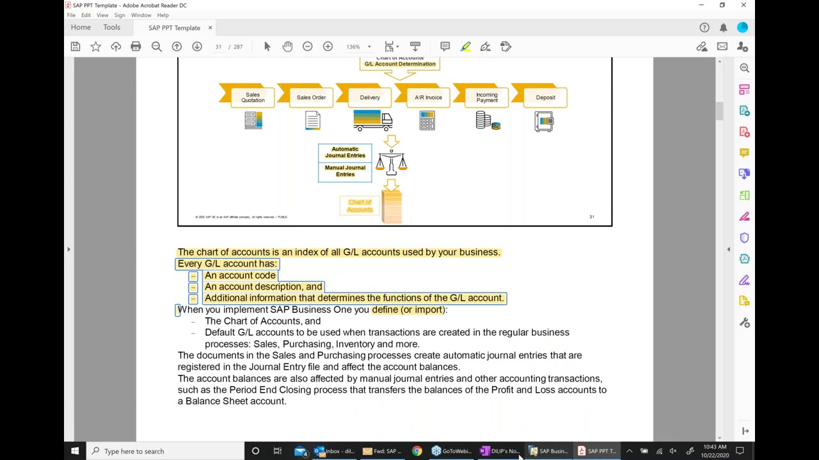Click the 'Automatic Journal Entries' box in slide
This screenshot has height=460, width=819.
coord(345,153)
